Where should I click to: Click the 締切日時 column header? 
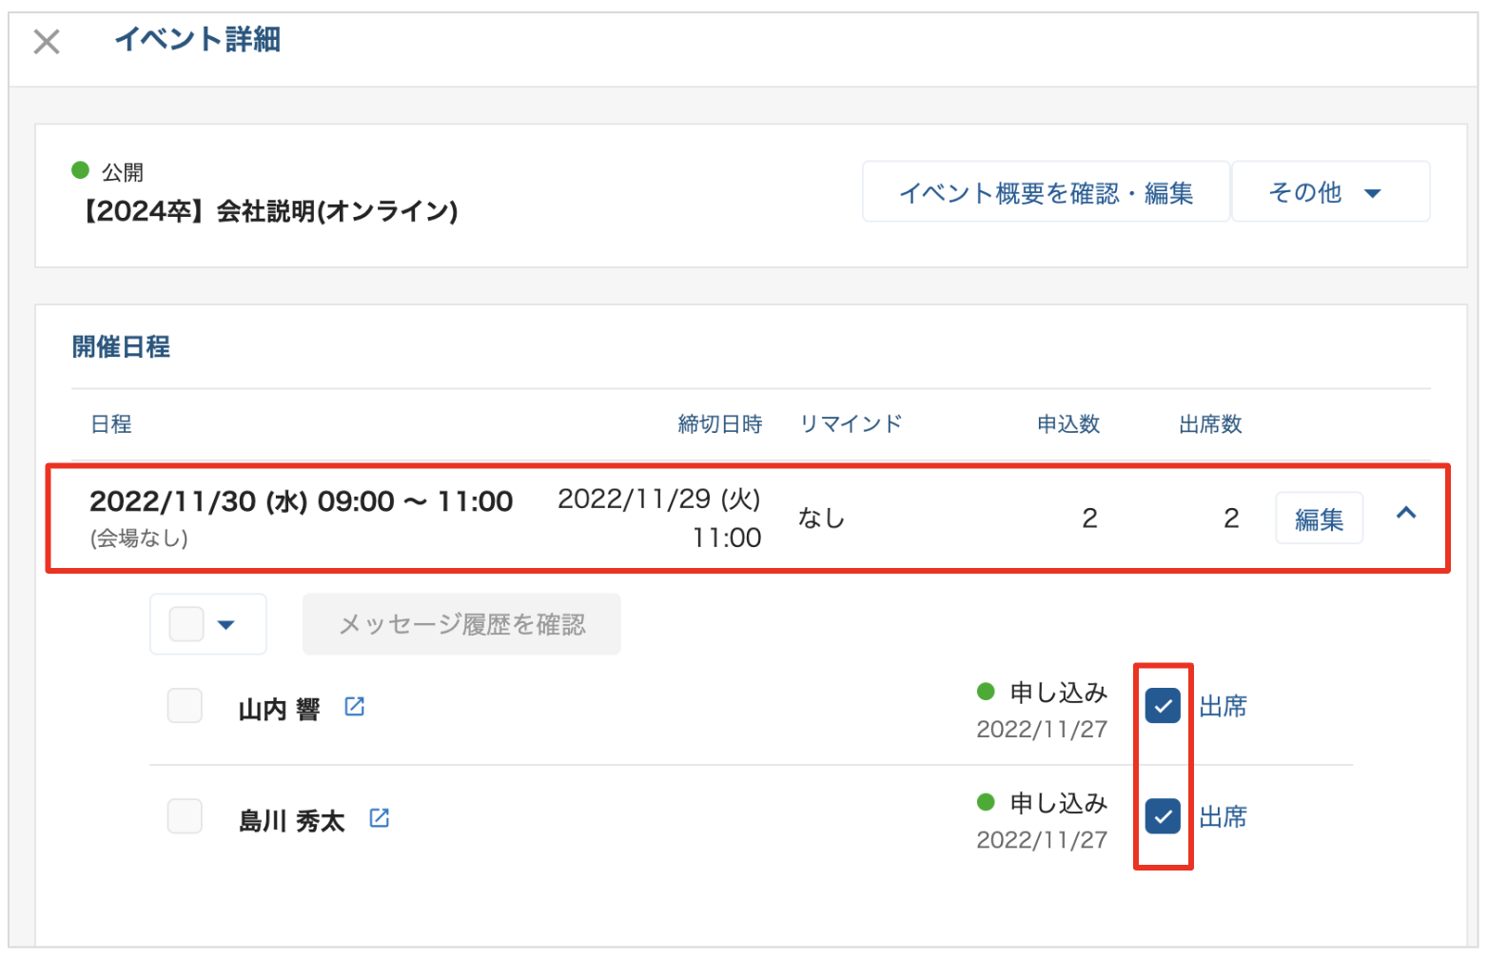[719, 424]
